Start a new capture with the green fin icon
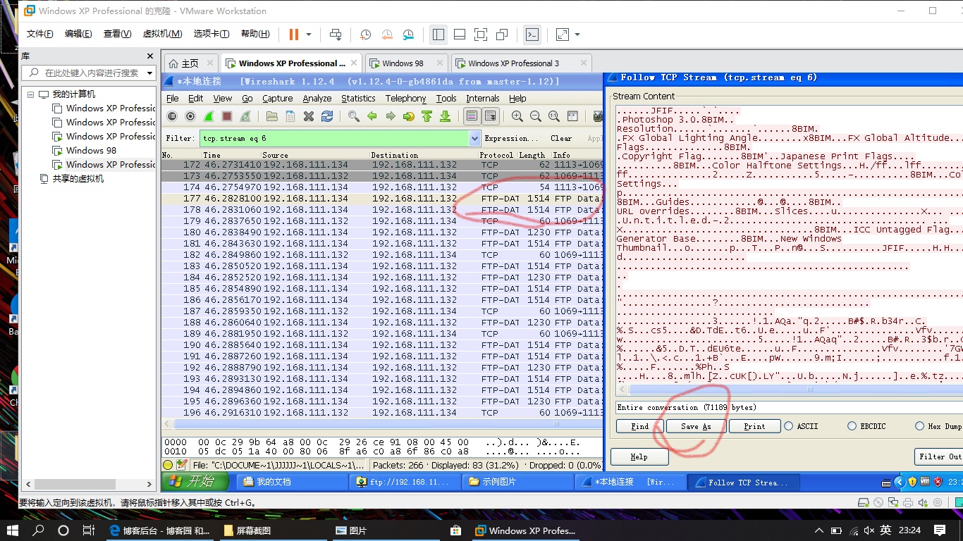The height and width of the screenshot is (541, 963). pyautogui.click(x=209, y=116)
